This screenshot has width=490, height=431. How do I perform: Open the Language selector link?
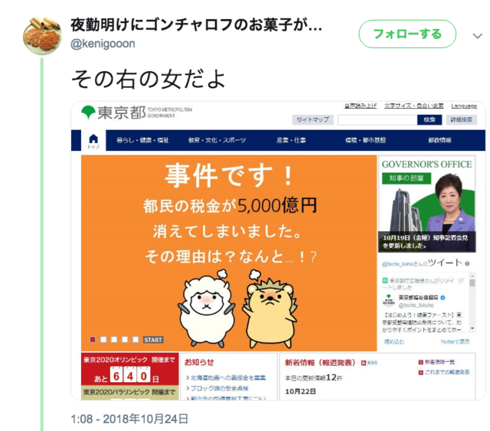464,106
